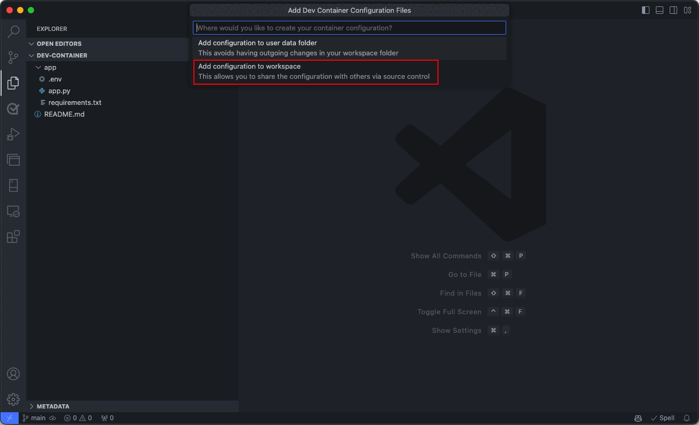Select Add configuration to workspace option
699x425 pixels.
[316, 71]
